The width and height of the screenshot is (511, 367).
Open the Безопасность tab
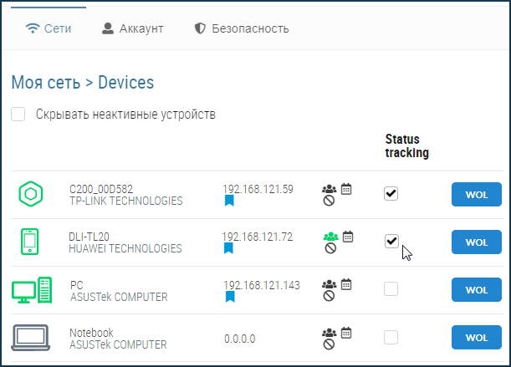click(241, 28)
